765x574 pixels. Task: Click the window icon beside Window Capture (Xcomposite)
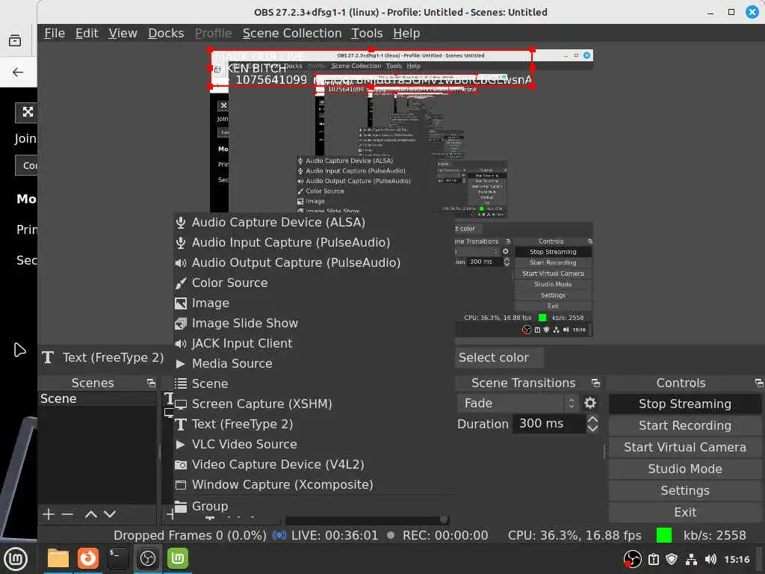pyautogui.click(x=181, y=484)
